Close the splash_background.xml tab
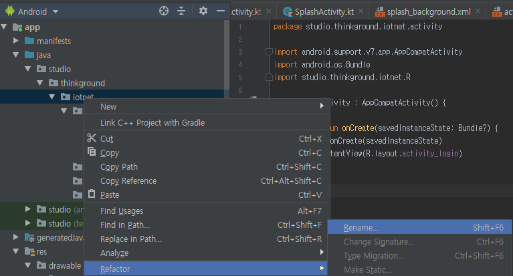513x276 pixels. [478, 11]
